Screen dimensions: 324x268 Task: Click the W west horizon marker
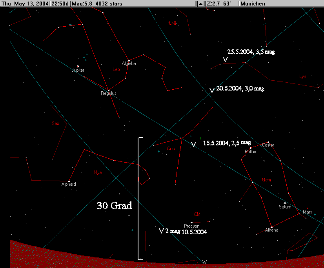(x=204, y=262)
